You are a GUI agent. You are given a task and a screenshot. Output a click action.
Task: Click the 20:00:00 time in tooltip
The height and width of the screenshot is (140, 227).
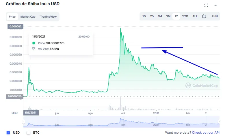pyautogui.click(x=84, y=37)
